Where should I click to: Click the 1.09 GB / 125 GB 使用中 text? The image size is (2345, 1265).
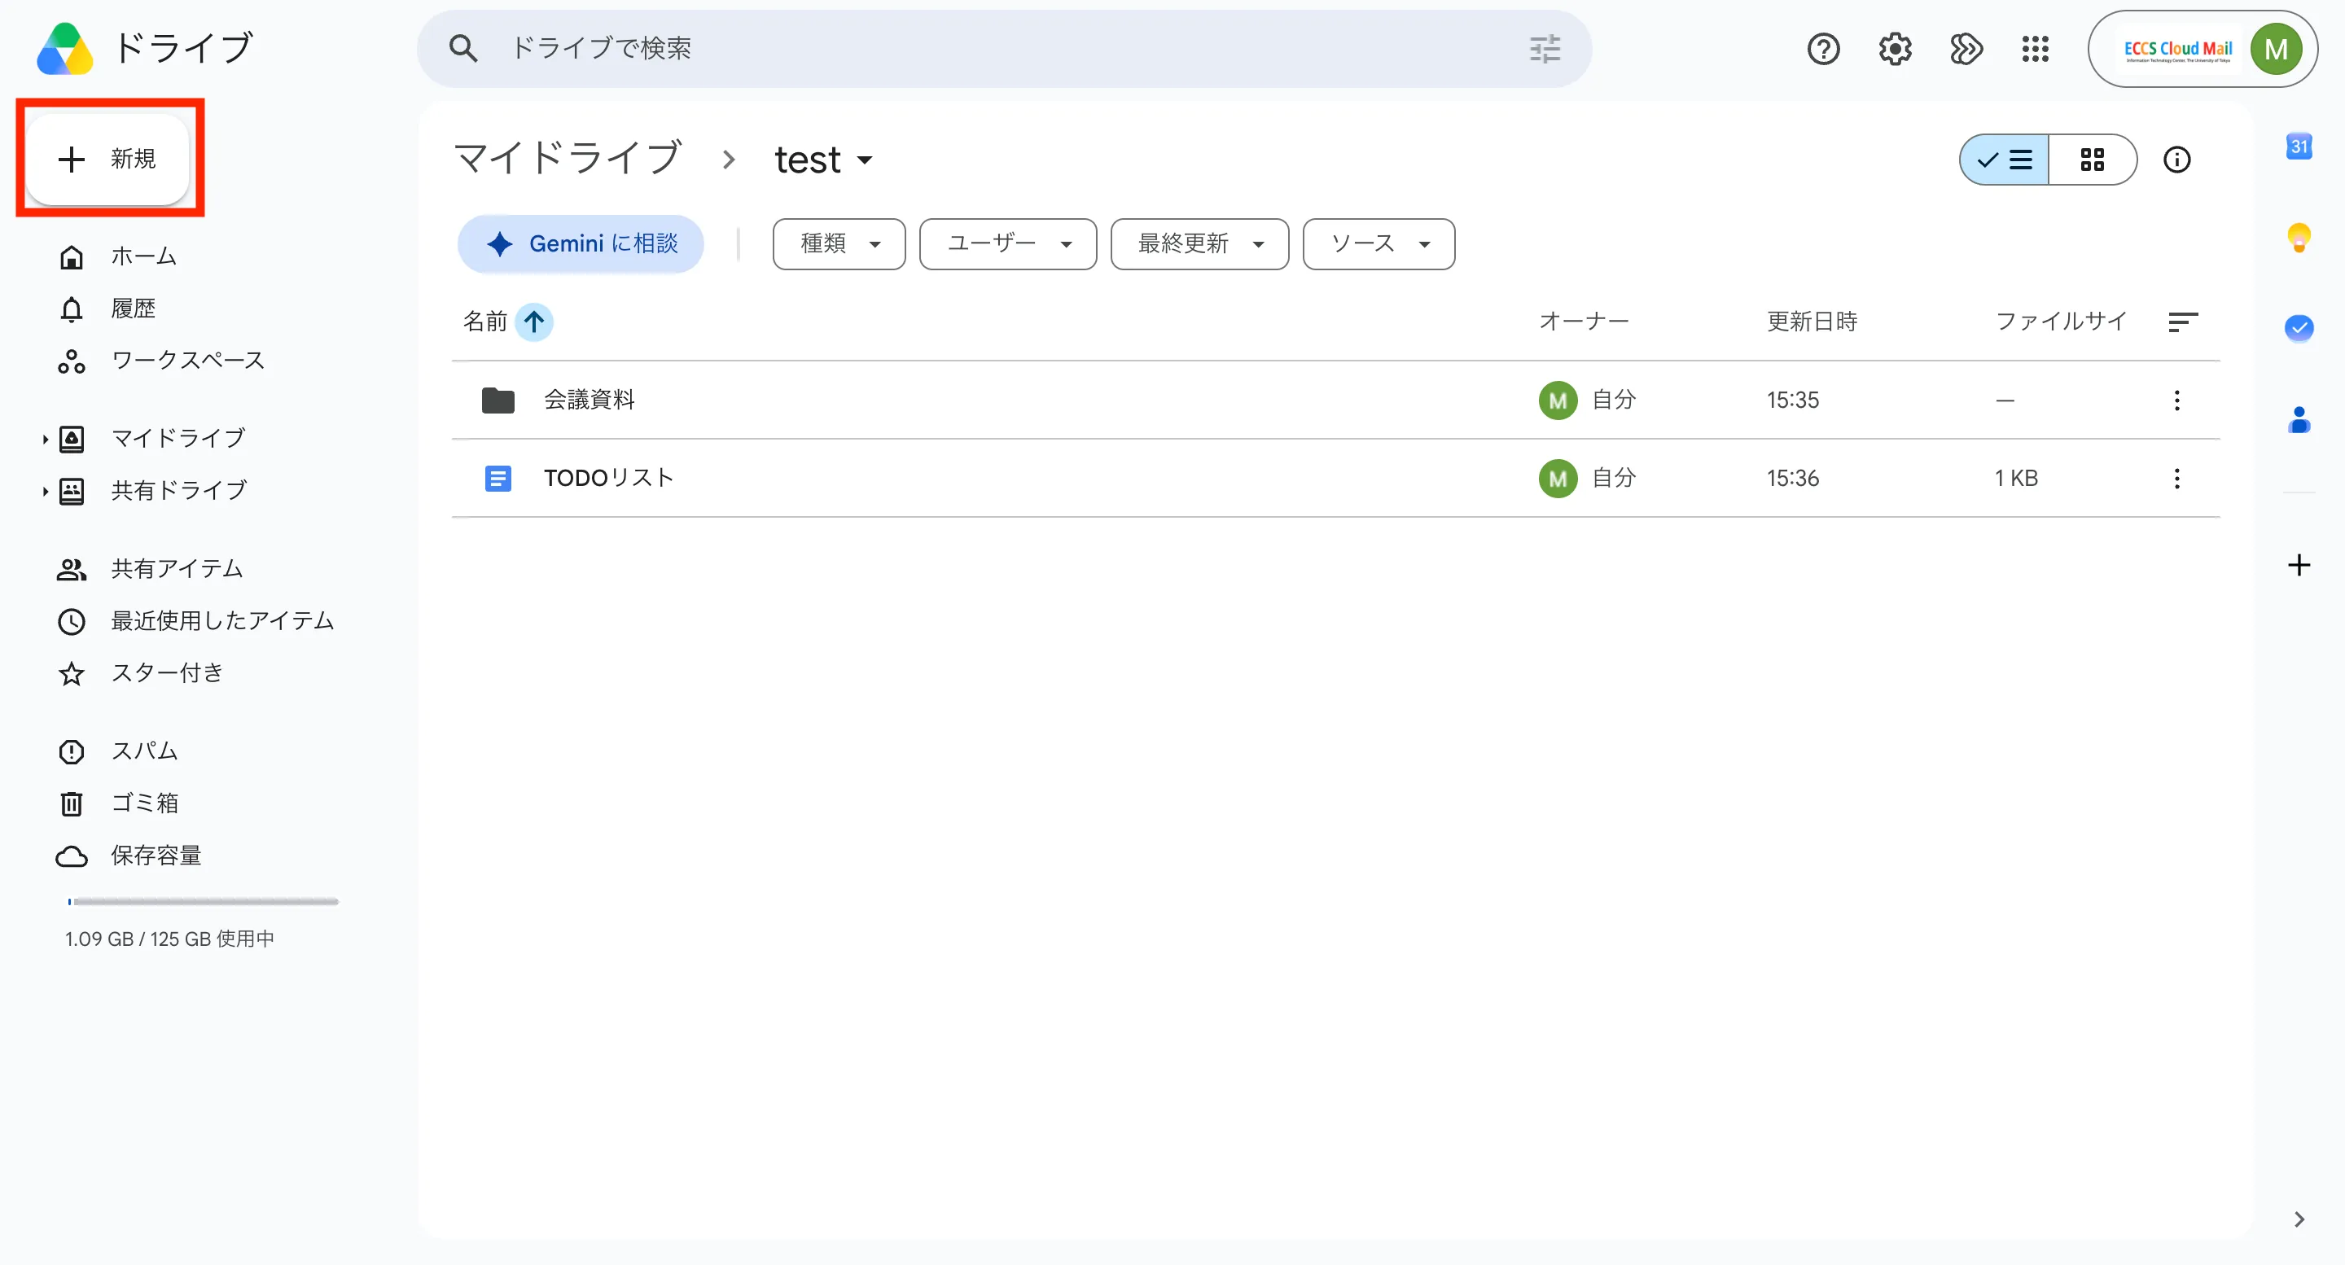[x=169, y=939]
